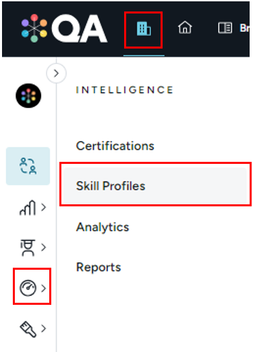Open the trainer presenter sidebar icon
The height and width of the screenshot is (352, 253).
click(x=28, y=247)
